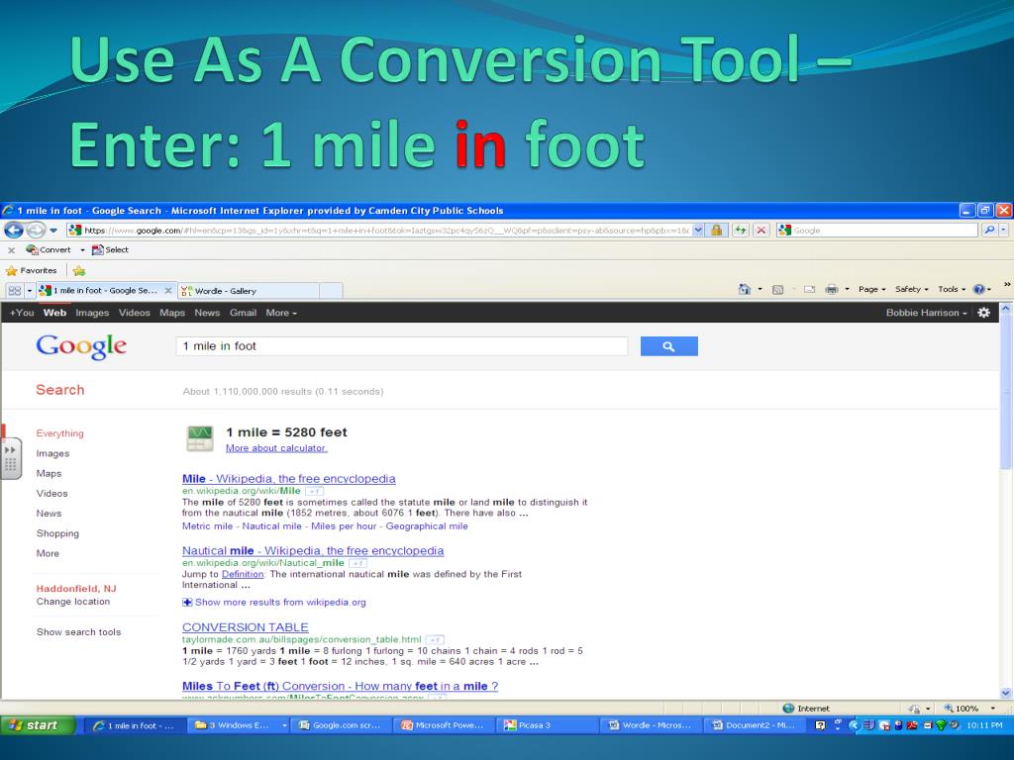This screenshot has width=1014, height=760.
Task: Open Gmail from the Google bar
Action: tap(243, 313)
